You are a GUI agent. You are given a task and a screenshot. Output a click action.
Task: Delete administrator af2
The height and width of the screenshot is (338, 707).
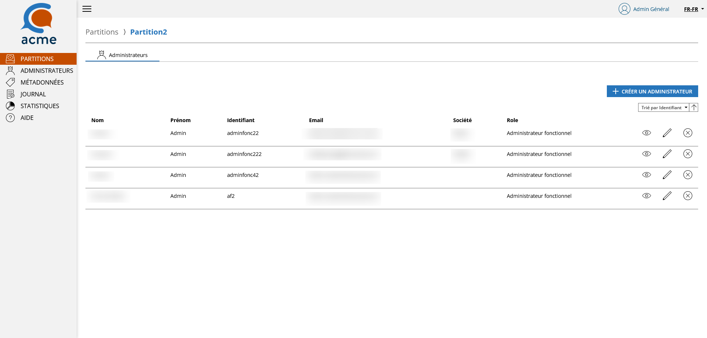pyautogui.click(x=688, y=196)
